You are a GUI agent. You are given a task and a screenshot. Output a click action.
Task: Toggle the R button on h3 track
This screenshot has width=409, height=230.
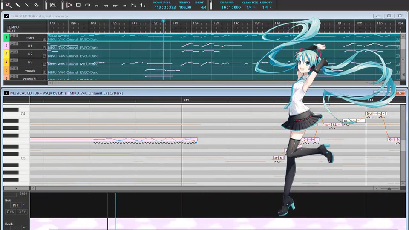click(x=44, y=64)
